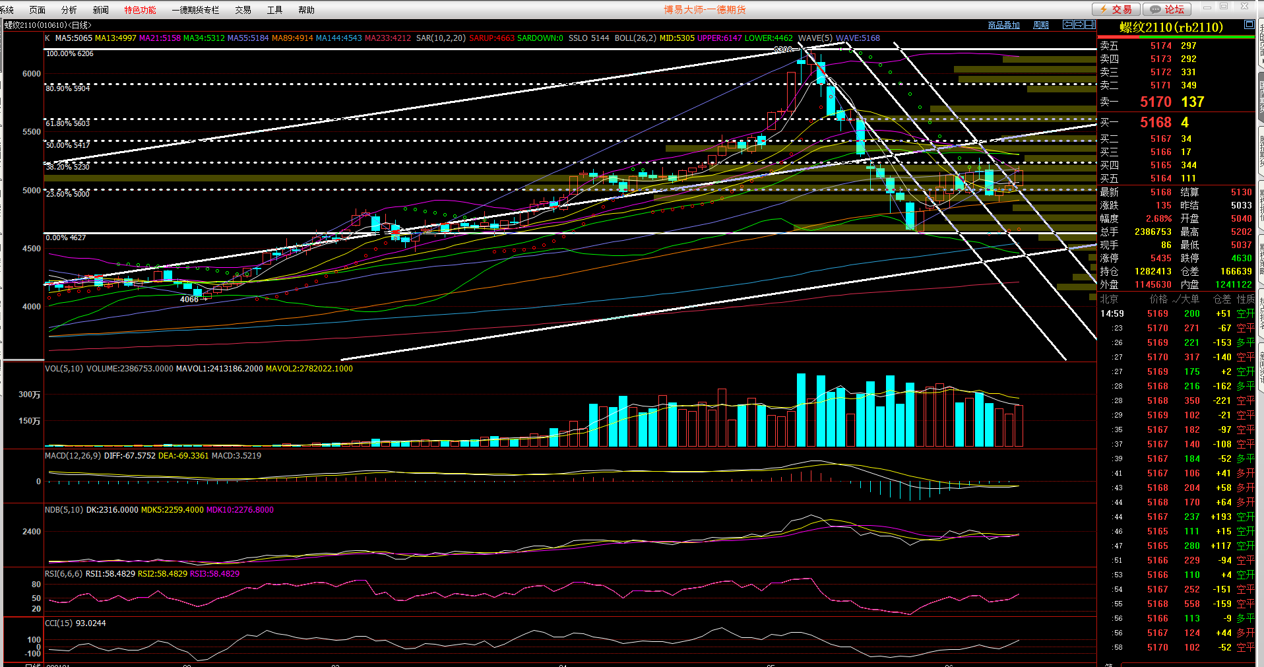Click the 卖一 price 5170 in order book
Viewport: 1264px width, 667px height.
(x=1155, y=102)
